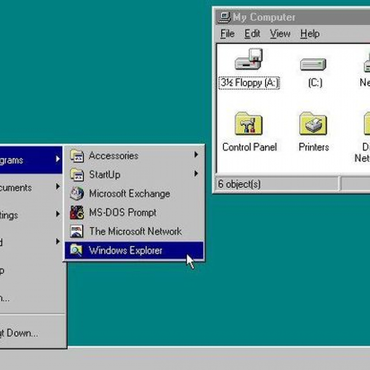Expand the Accessories submenu arrow
This screenshot has height=370, width=370.
[x=196, y=155]
